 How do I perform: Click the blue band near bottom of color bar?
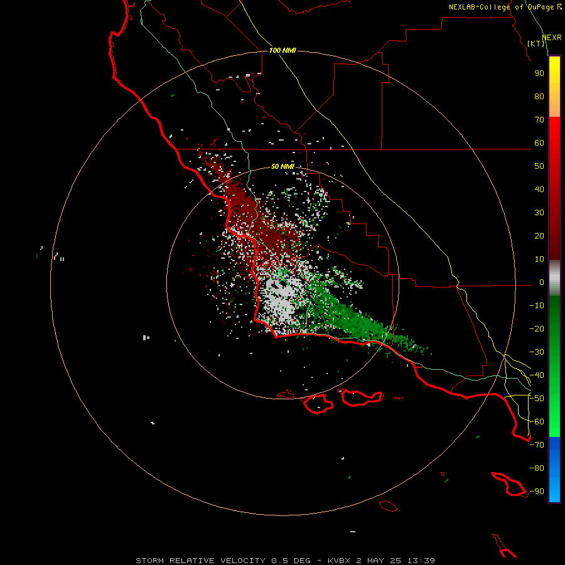554,470
